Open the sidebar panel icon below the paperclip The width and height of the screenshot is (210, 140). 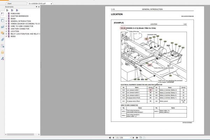tap(2, 46)
